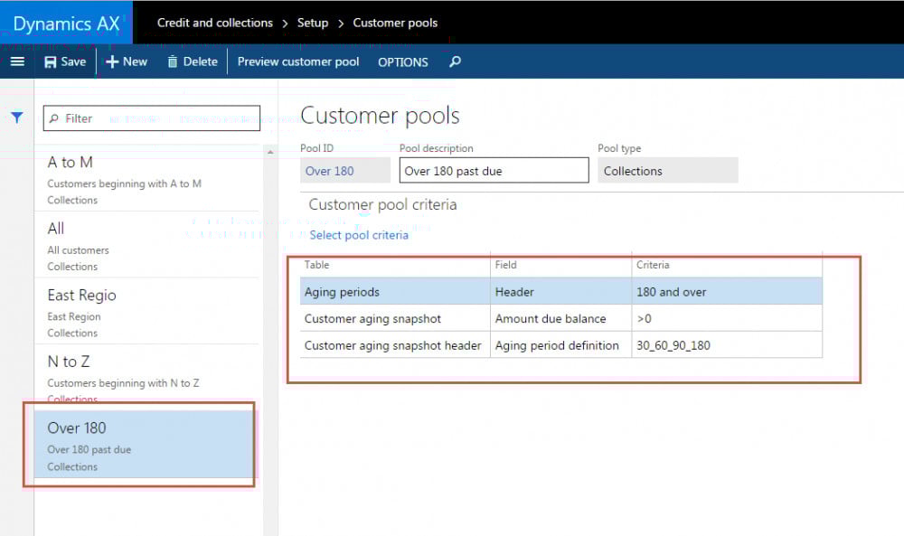Select the East Regio pool entry

tap(145, 312)
